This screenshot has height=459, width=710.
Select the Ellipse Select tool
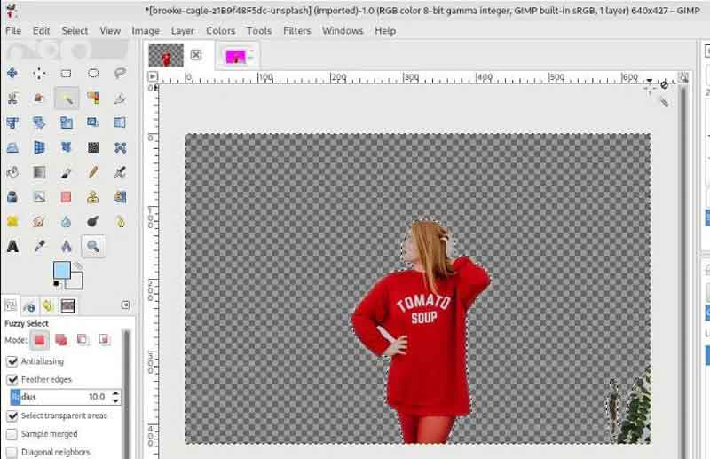pos(93,73)
